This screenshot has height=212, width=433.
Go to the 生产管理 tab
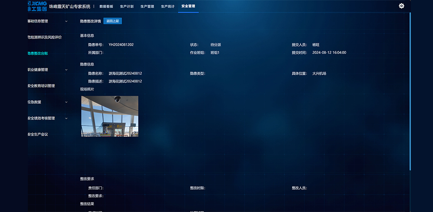click(147, 7)
